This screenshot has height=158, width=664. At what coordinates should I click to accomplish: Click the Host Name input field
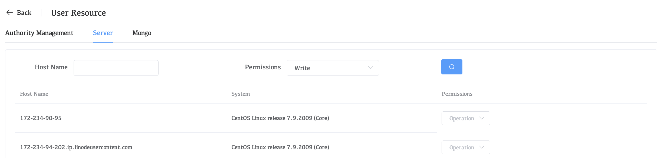(116, 68)
